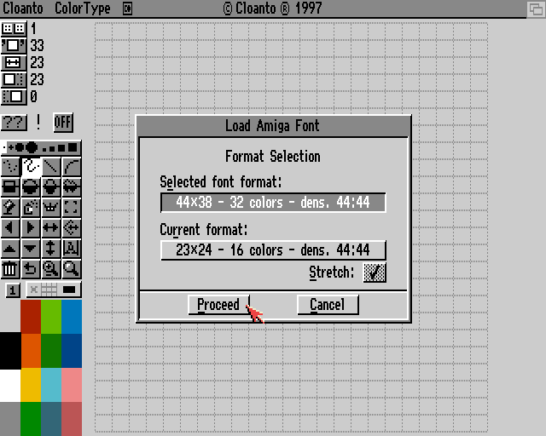The width and height of the screenshot is (546, 436).
Task: Toggle the OFF switch button
Action: tap(63, 123)
